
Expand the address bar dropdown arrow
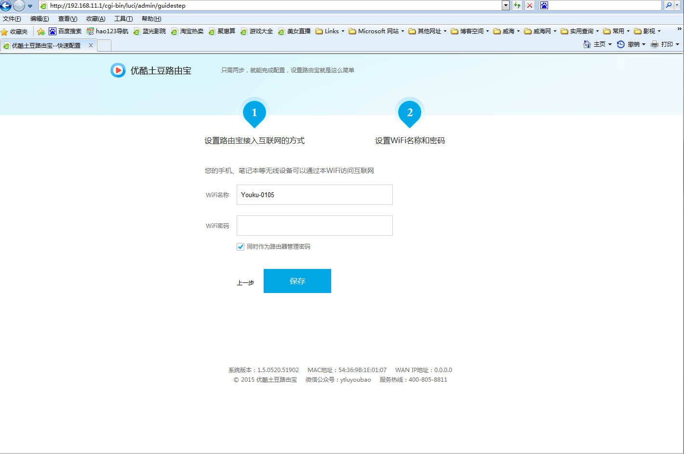[506, 5]
